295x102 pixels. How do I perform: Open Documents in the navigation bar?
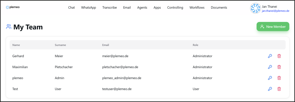219,7
